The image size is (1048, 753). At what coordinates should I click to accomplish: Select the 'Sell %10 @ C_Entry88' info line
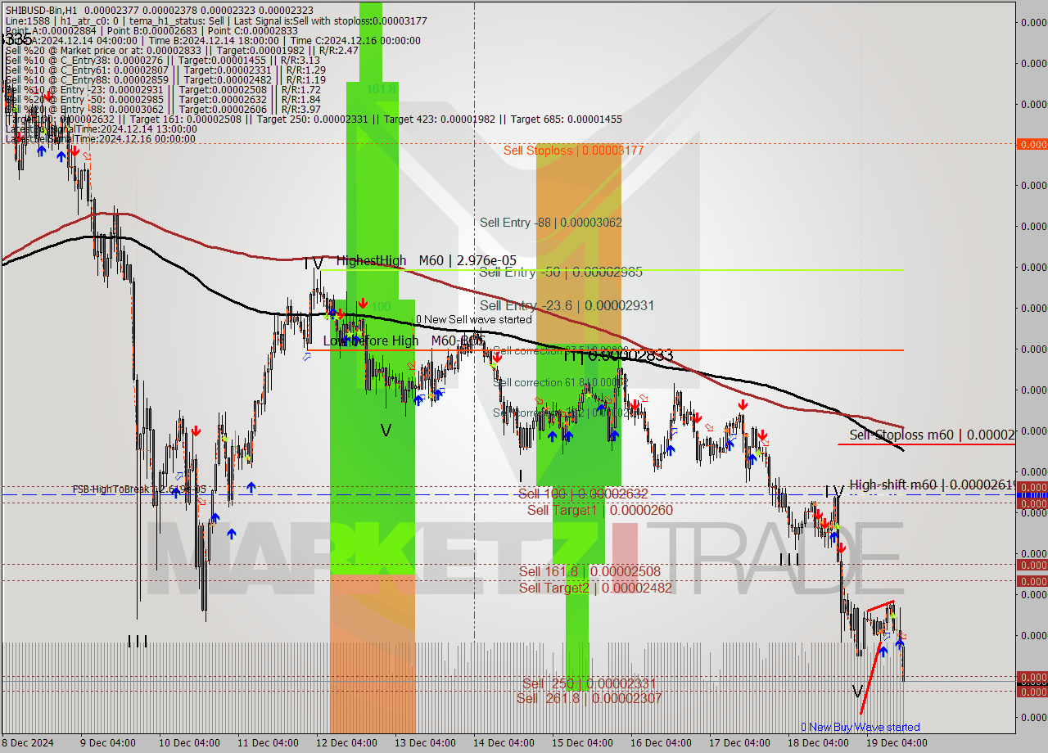pos(165,80)
